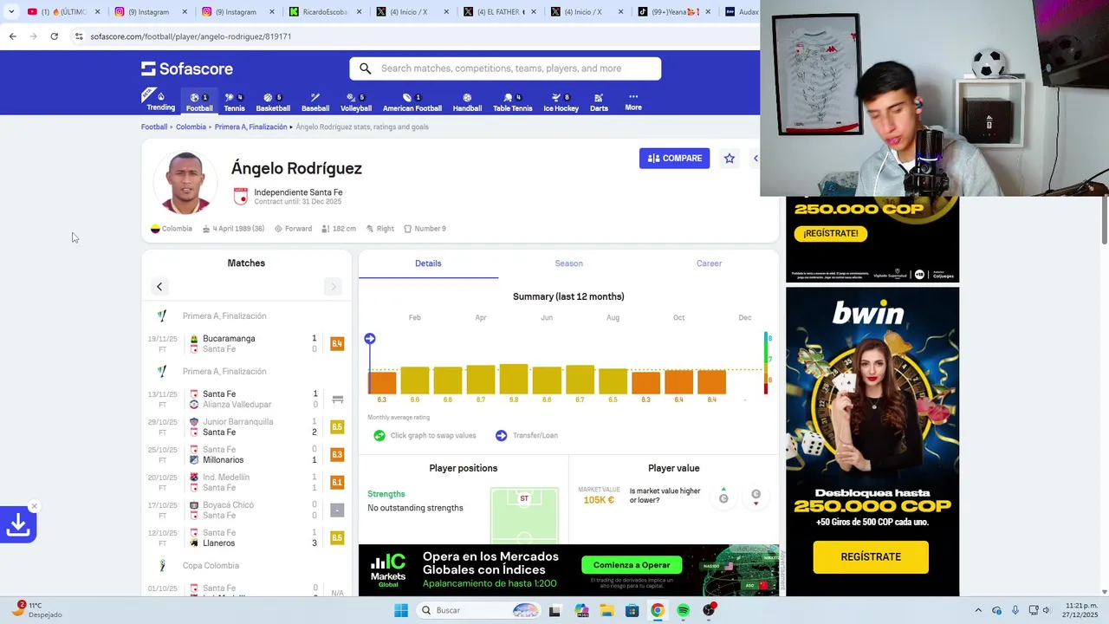Click the blue download floating icon
The height and width of the screenshot is (624, 1109).
tap(17, 524)
